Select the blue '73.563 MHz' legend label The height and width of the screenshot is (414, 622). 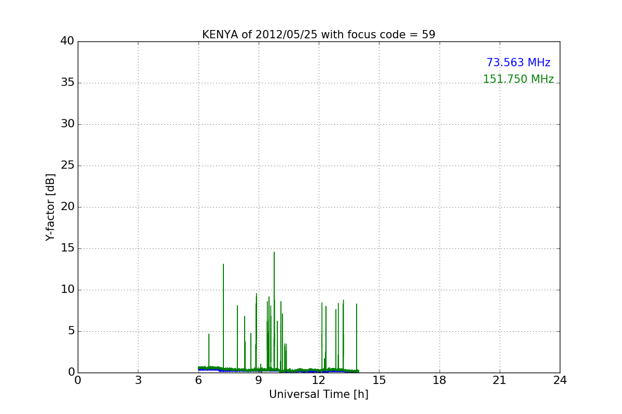click(518, 63)
